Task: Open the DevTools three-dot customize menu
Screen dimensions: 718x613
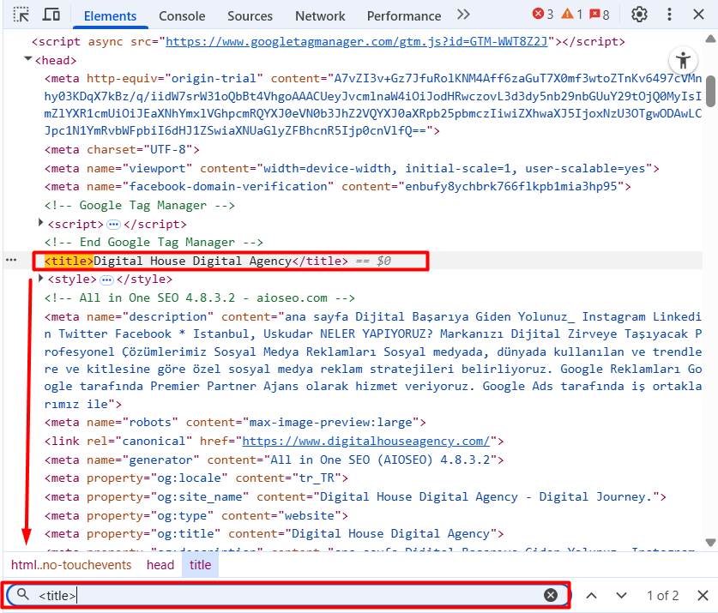Action: [669, 15]
